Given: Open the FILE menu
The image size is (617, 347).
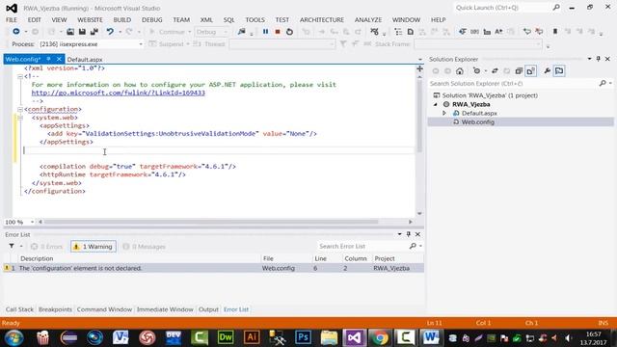Looking at the screenshot, I should pyautogui.click(x=12, y=19).
